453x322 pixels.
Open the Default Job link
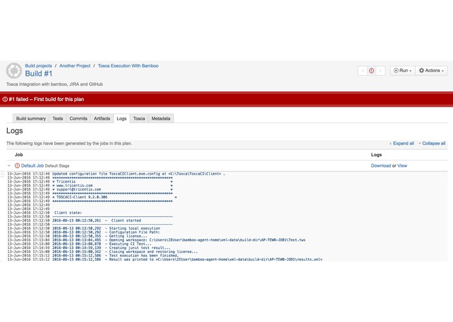33,166
